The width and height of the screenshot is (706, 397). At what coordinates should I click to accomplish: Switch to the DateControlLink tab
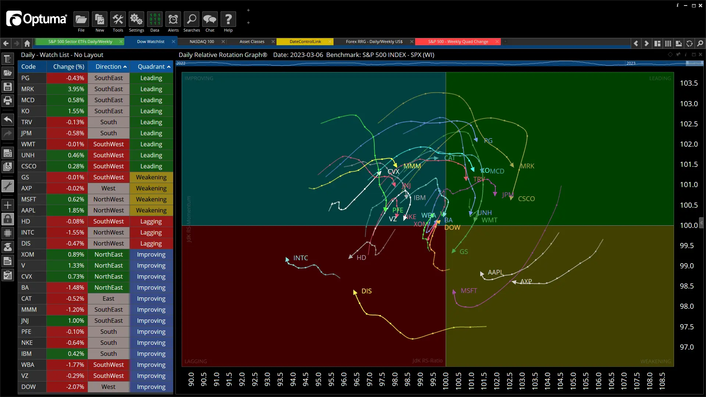[x=305, y=42]
